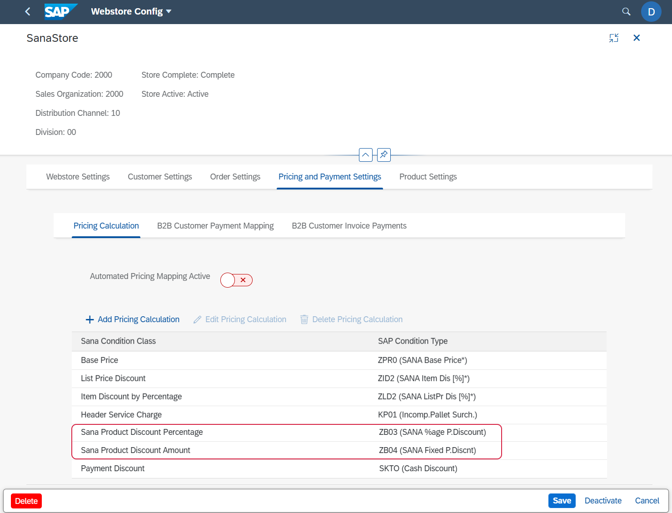Click the SanaStore page title
This screenshot has height=513, width=672.
coord(52,38)
